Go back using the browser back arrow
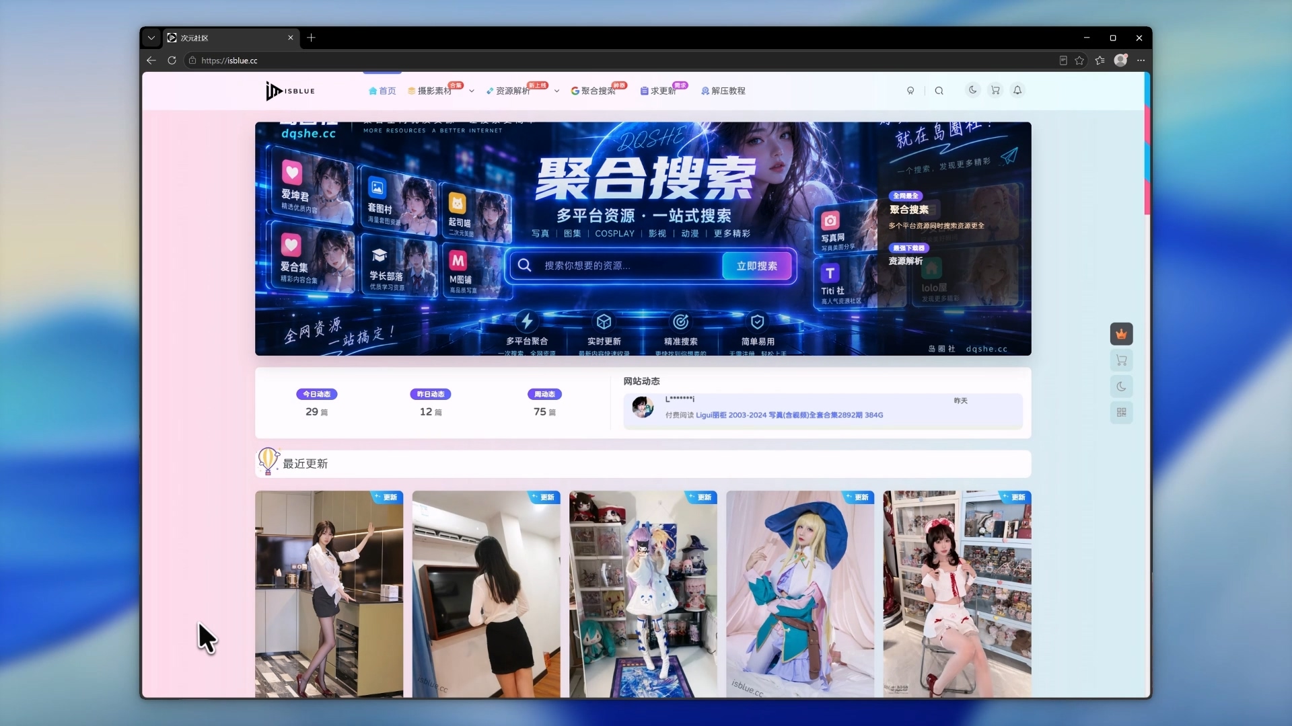Image resolution: width=1292 pixels, height=726 pixels. [151, 61]
